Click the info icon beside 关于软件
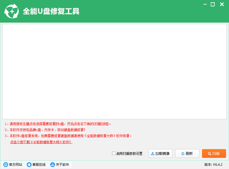Viewport: 229px width, 169px height. [x=52, y=165]
